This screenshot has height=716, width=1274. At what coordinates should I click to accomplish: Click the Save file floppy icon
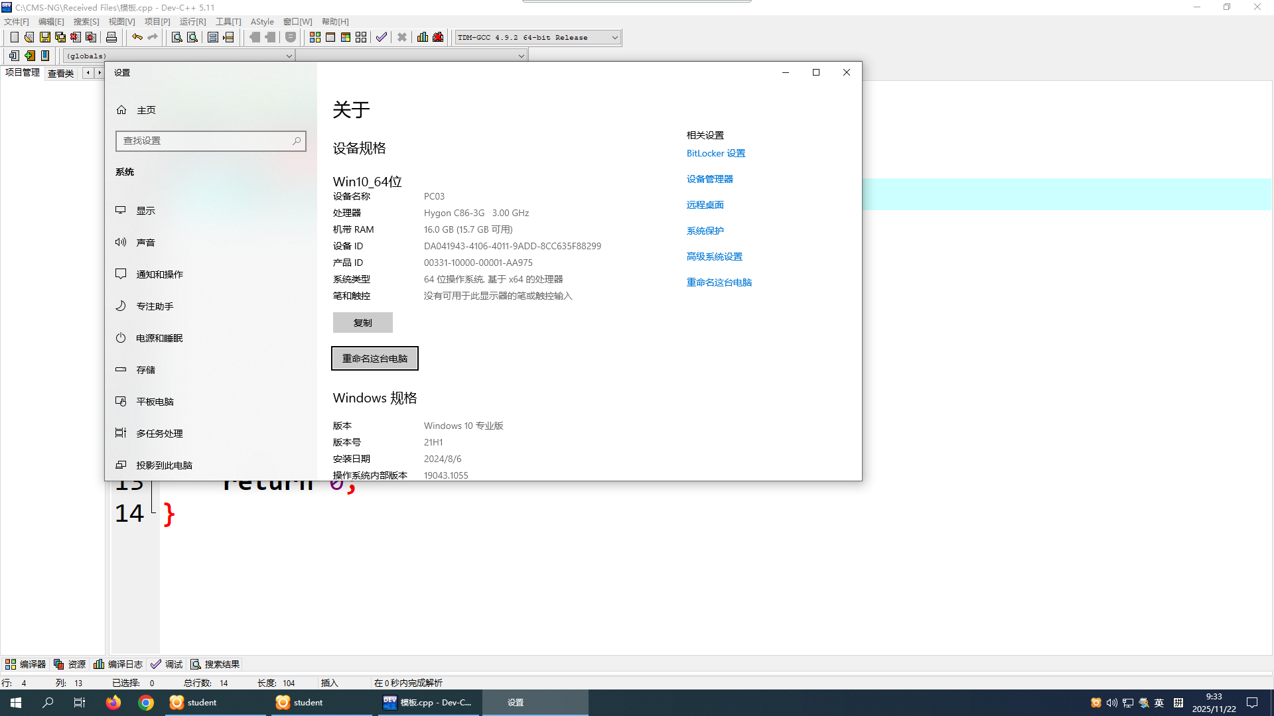(44, 37)
